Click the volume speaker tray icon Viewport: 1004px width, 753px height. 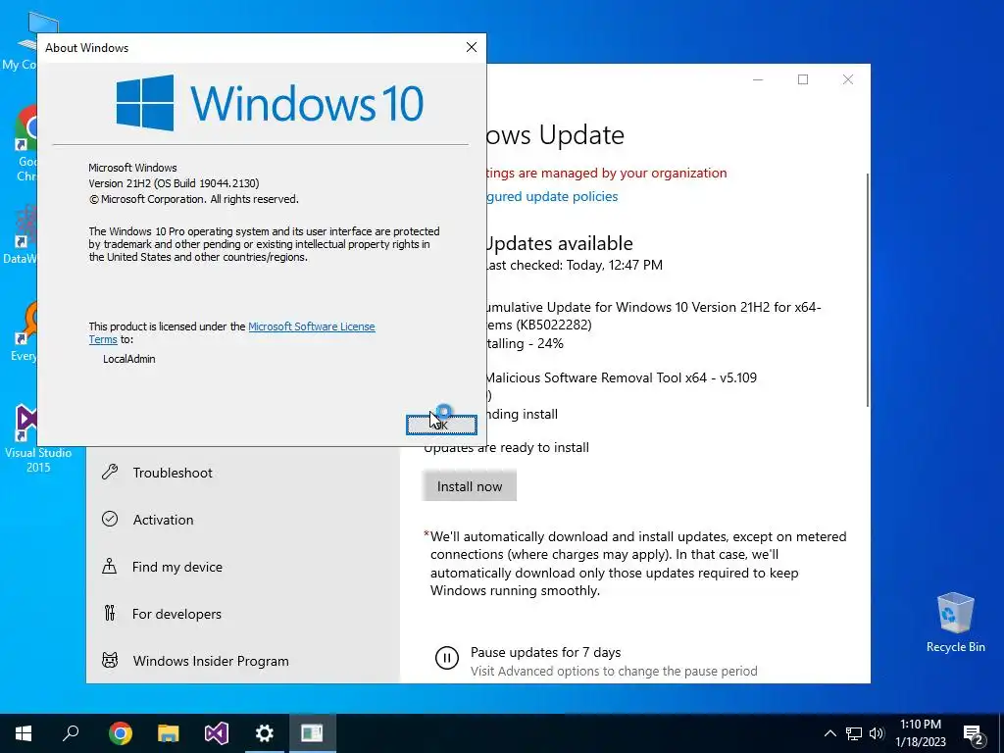pyautogui.click(x=877, y=733)
